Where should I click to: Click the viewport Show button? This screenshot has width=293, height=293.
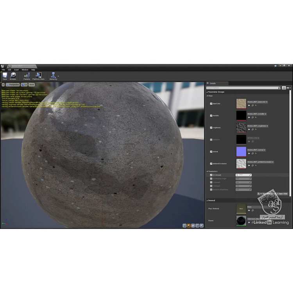coord(32,84)
